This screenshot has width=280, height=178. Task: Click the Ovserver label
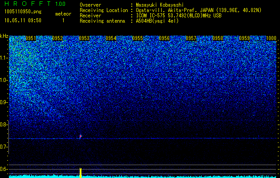pyautogui.click(x=90, y=5)
